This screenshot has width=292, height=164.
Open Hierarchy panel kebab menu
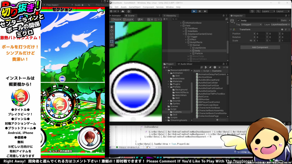[x=226, y=15]
